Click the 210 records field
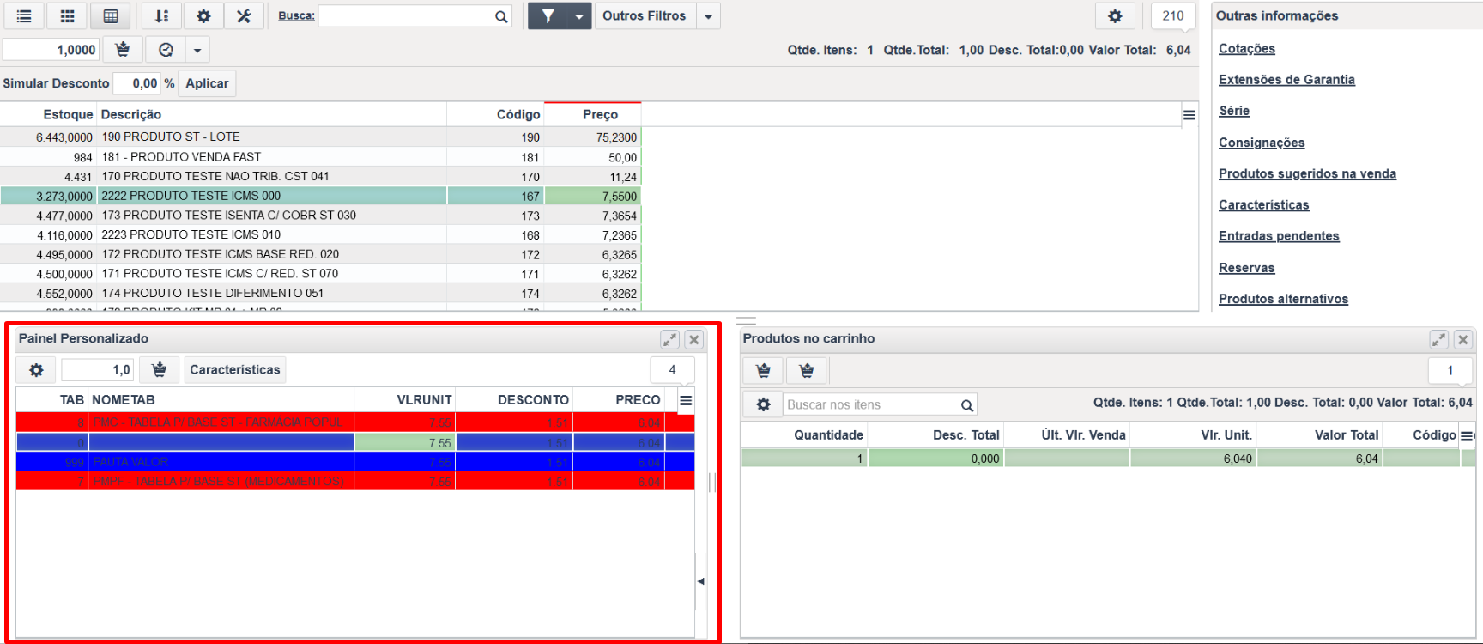The height and width of the screenshot is (644, 1483). coord(1173,15)
